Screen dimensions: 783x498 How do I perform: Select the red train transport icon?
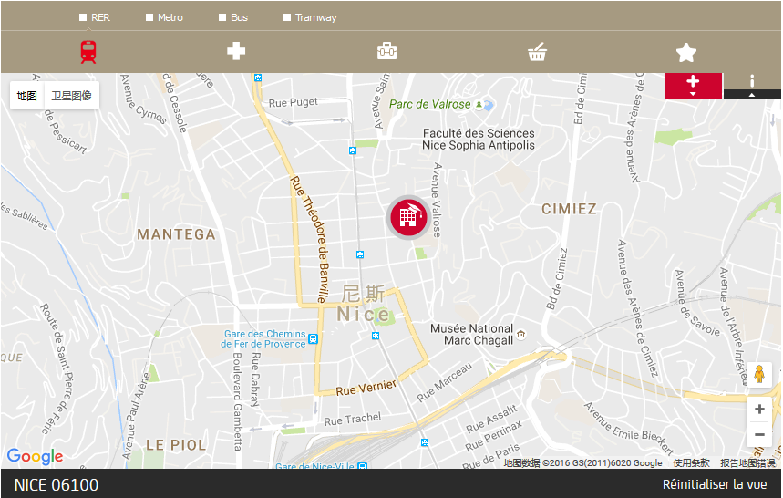click(x=88, y=52)
